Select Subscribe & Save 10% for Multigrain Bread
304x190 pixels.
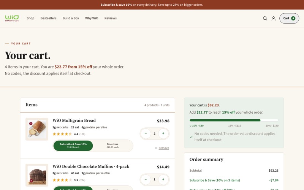73,146
